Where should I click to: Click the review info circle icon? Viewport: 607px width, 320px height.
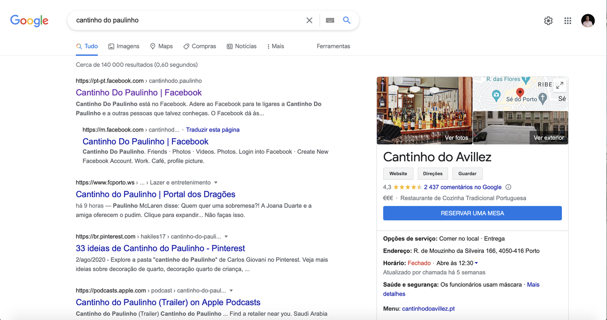tap(508, 187)
